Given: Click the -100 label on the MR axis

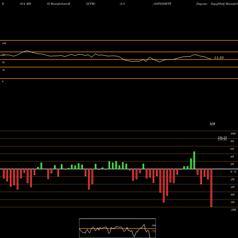Looking at the screenshot, I should pyautogui.click(x=233, y=210).
